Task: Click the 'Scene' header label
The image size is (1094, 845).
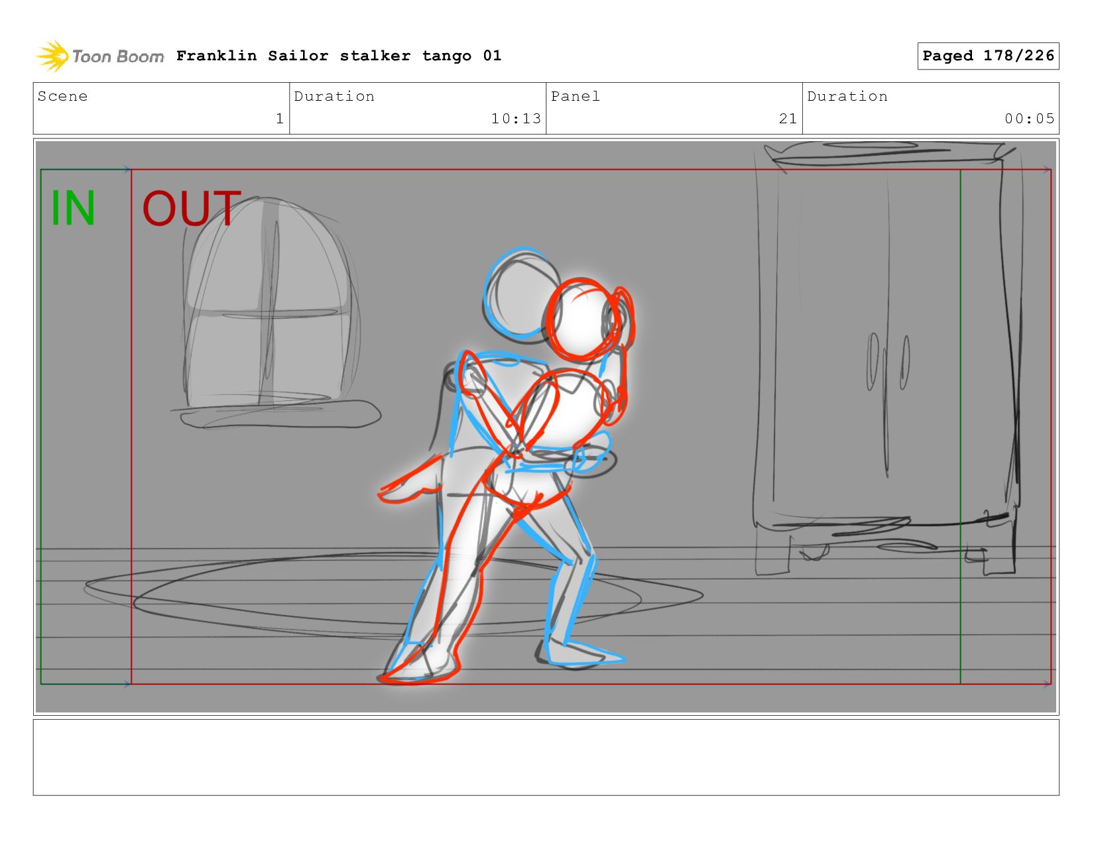Action: [62, 96]
